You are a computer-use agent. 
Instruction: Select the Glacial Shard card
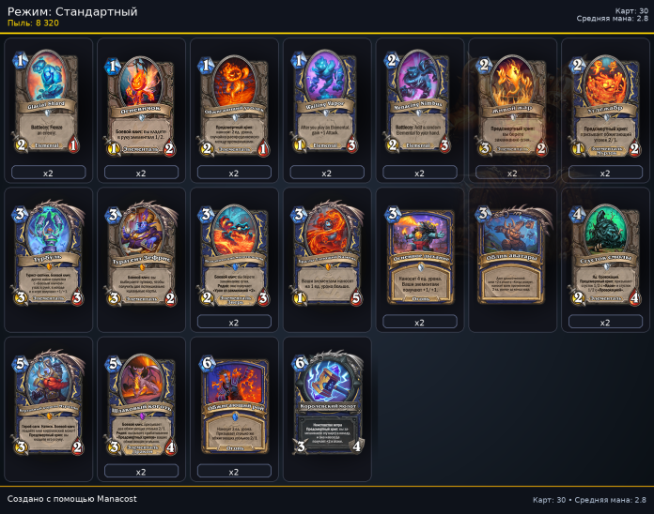click(x=46, y=102)
